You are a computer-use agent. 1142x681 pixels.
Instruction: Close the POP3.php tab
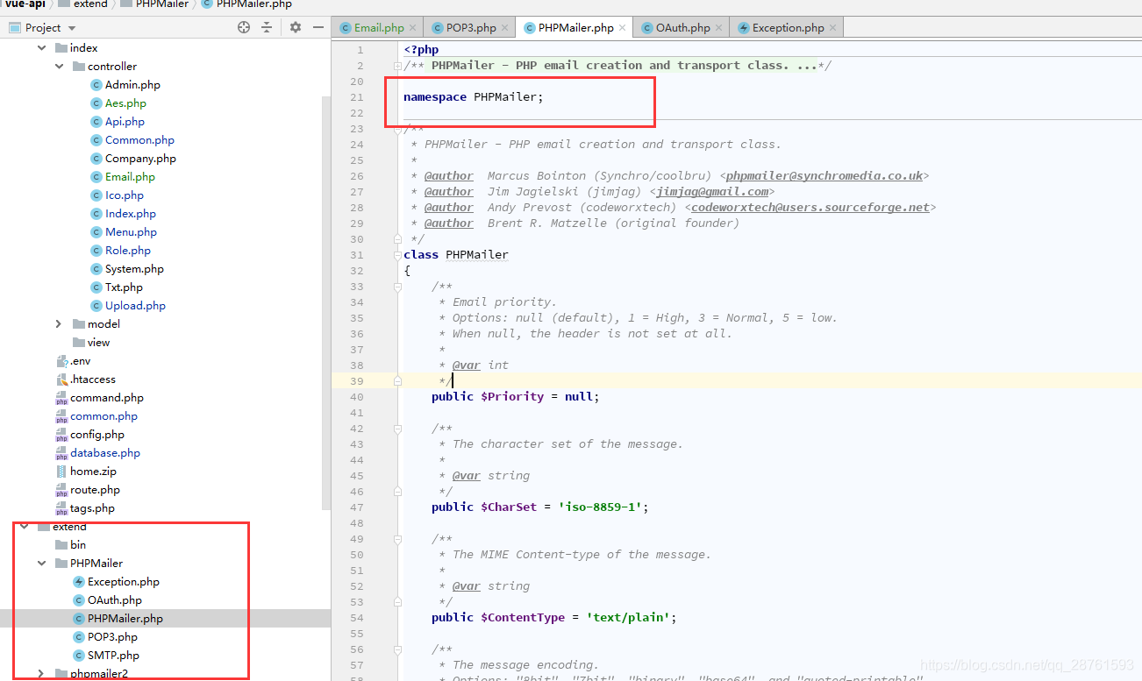click(x=506, y=28)
